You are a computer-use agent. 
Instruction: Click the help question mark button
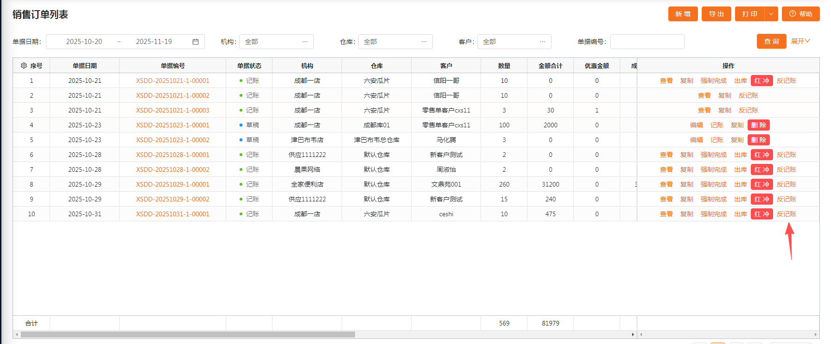click(800, 14)
